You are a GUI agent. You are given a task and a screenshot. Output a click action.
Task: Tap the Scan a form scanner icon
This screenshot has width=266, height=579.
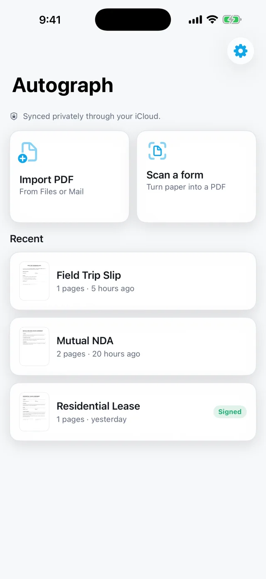click(x=157, y=151)
